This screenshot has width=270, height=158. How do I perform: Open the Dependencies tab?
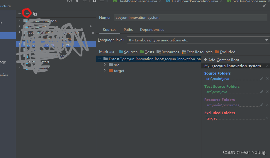click(x=152, y=30)
